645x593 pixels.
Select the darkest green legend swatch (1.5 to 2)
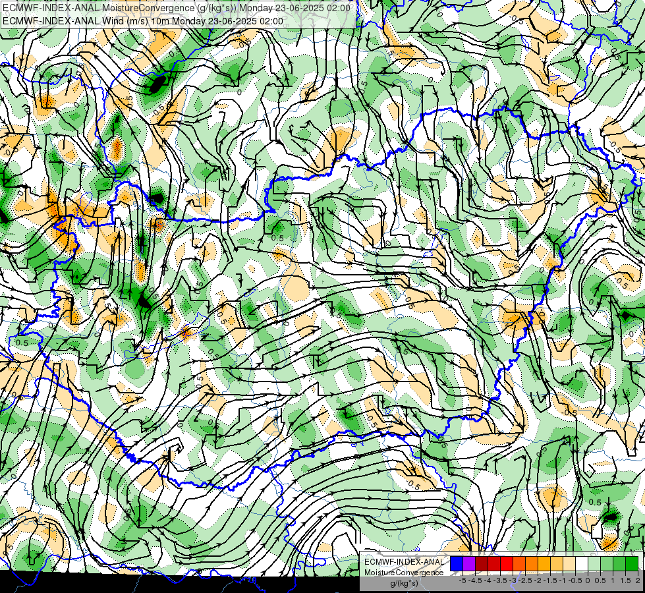click(x=632, y=563)
